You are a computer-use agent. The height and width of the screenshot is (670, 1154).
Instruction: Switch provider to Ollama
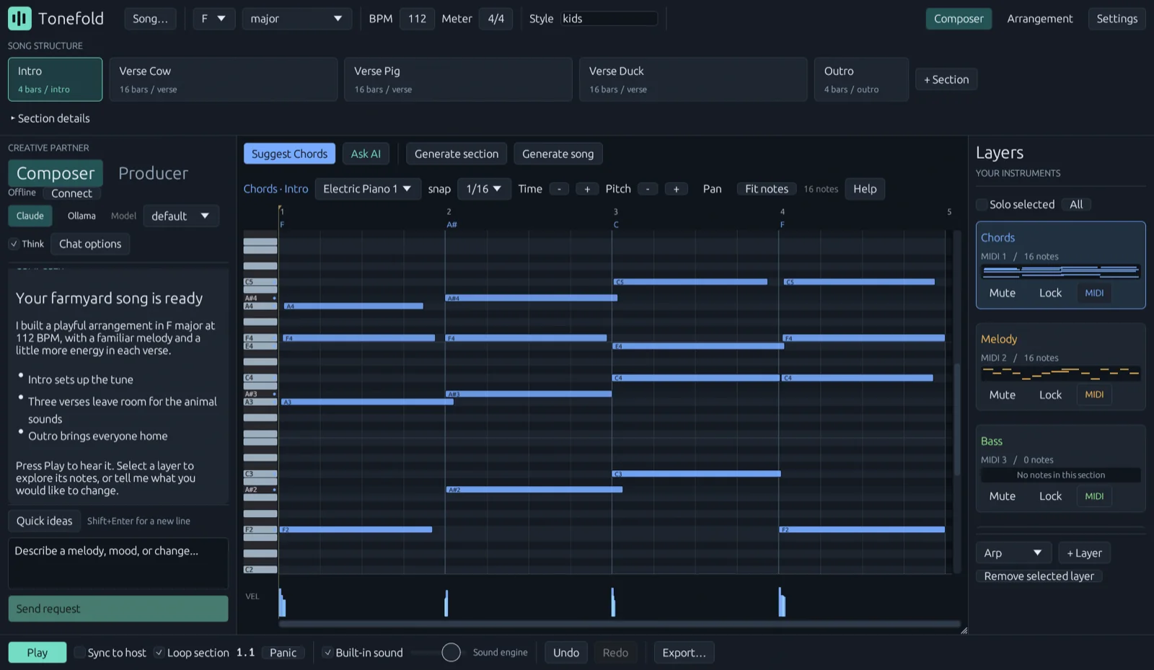pyautogui.click(x=82, y=216)
